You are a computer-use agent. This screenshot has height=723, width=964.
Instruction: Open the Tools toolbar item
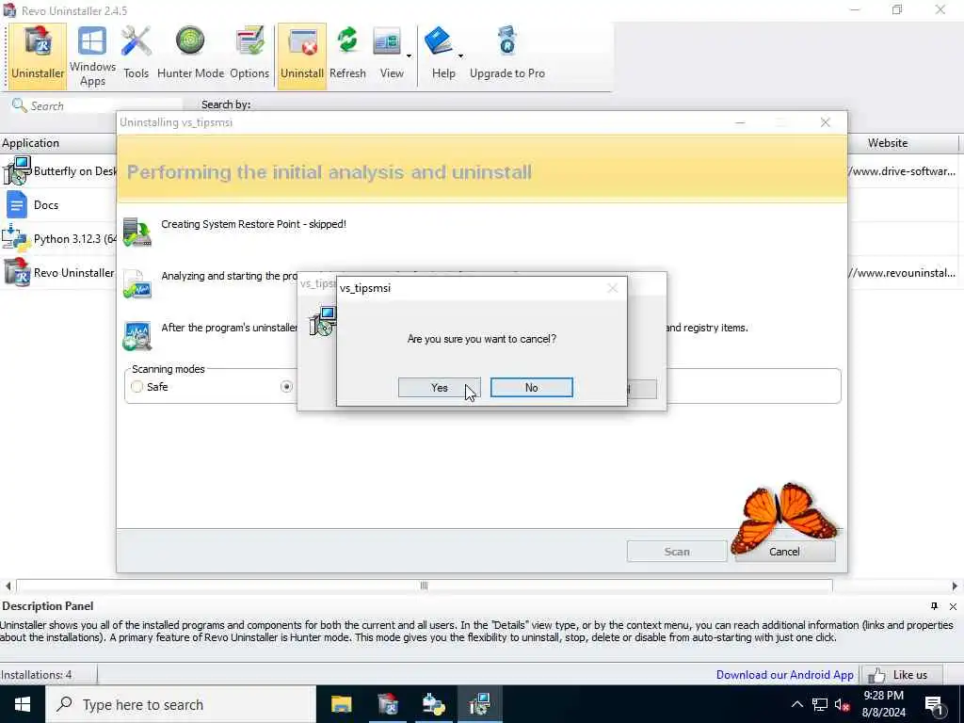(x=136, y=56)
